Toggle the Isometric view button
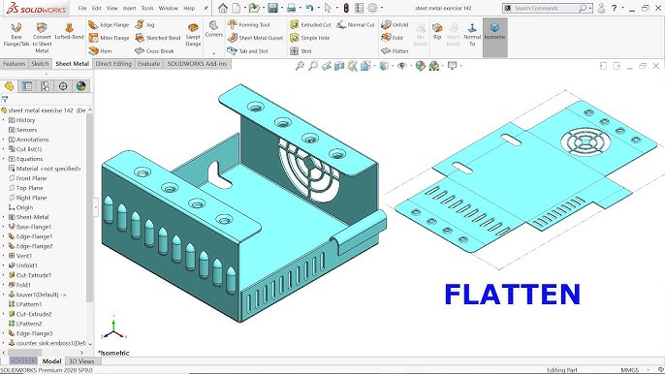This screenshot has width=665, height=374. pos(495,38)
